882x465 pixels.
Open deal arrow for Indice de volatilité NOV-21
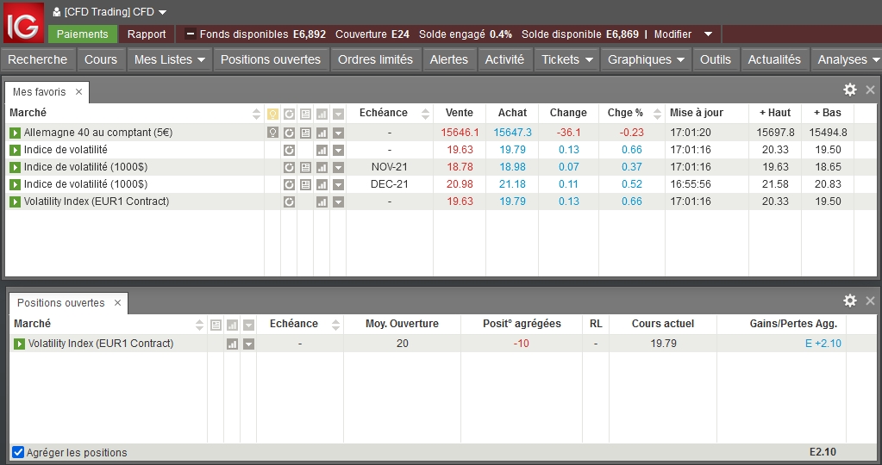[x=16, y=167]
